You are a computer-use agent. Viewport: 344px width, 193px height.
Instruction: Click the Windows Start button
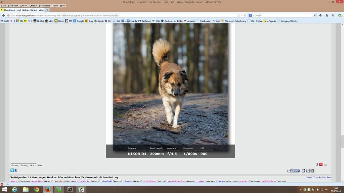[4, 190]
